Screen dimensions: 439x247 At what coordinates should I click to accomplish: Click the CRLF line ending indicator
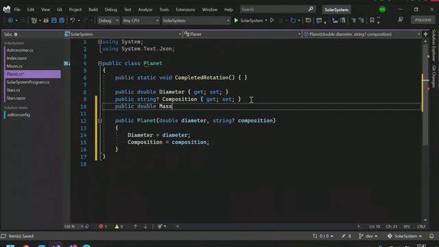[421, 226]
